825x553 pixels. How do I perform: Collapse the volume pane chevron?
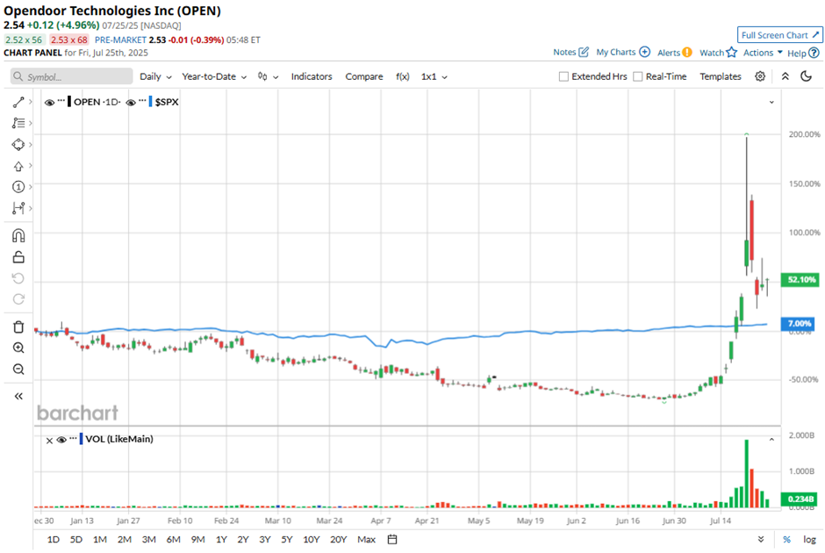(x=771, y=440)
